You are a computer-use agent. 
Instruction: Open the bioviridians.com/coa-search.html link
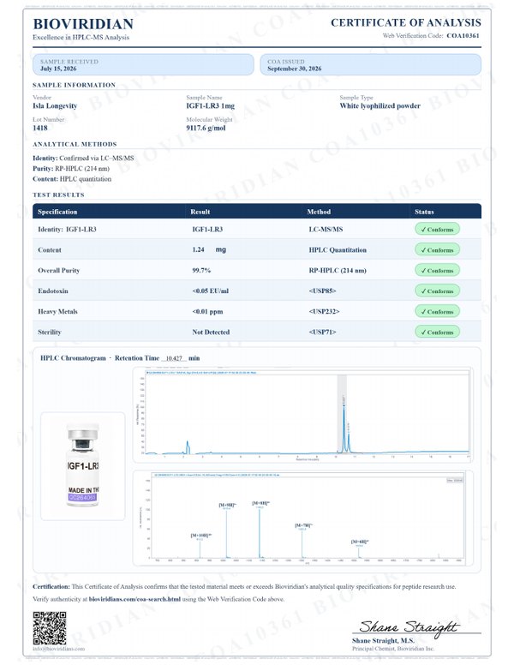(134, 599)
